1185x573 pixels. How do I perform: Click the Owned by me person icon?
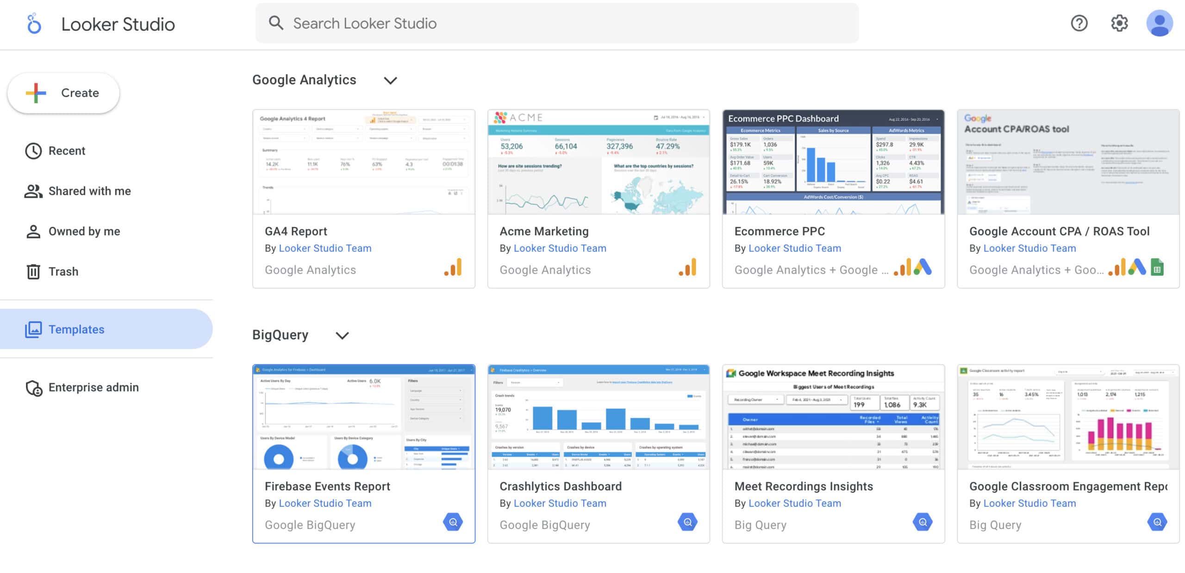point(33,231)
